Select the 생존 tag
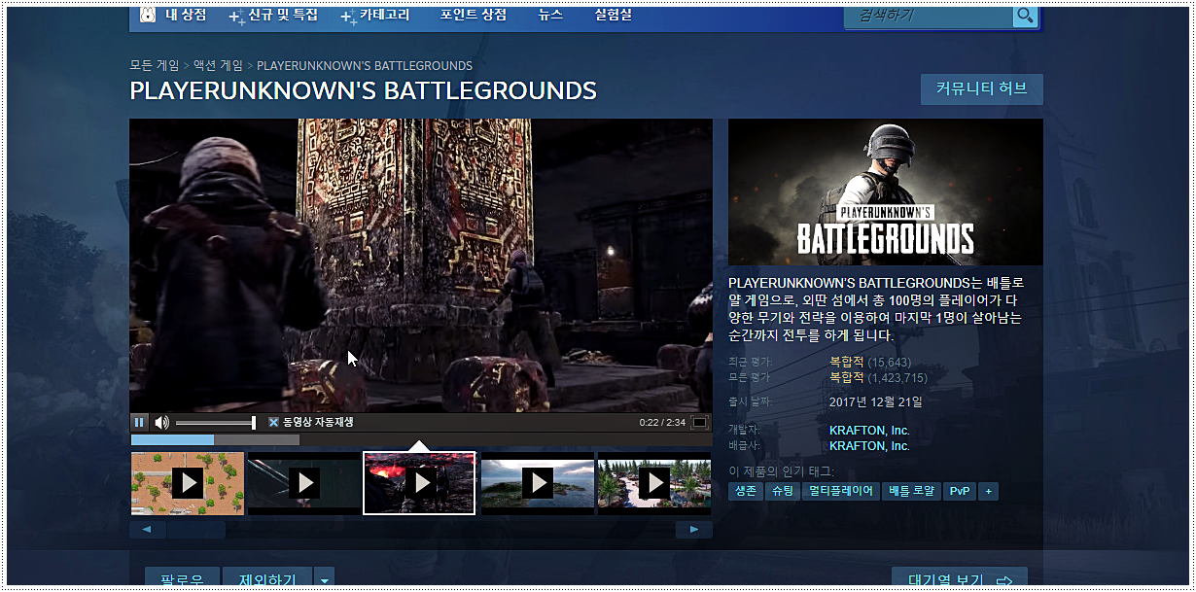Image resolution: width=1196 pixels, height=592 pixels. point(746,492)
